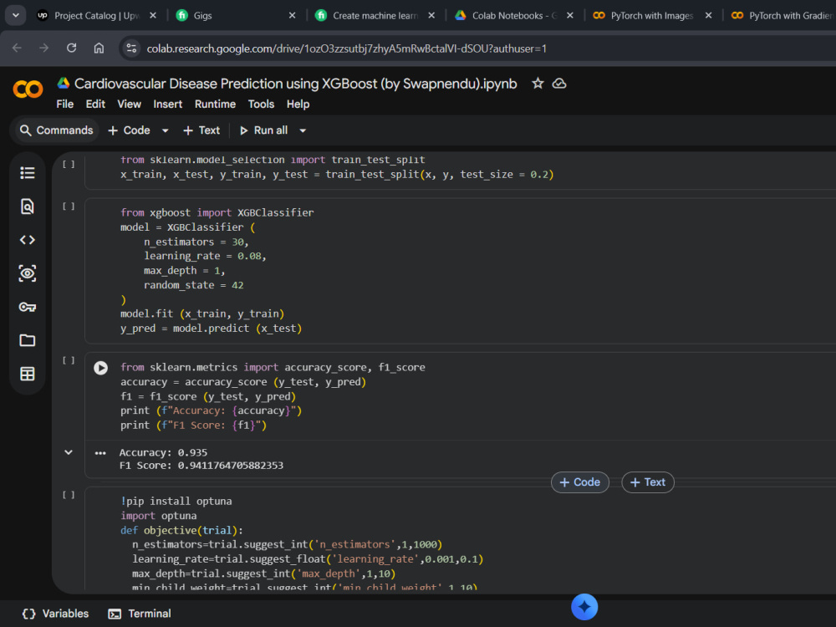Select the optuna cell run bracket

69,495
